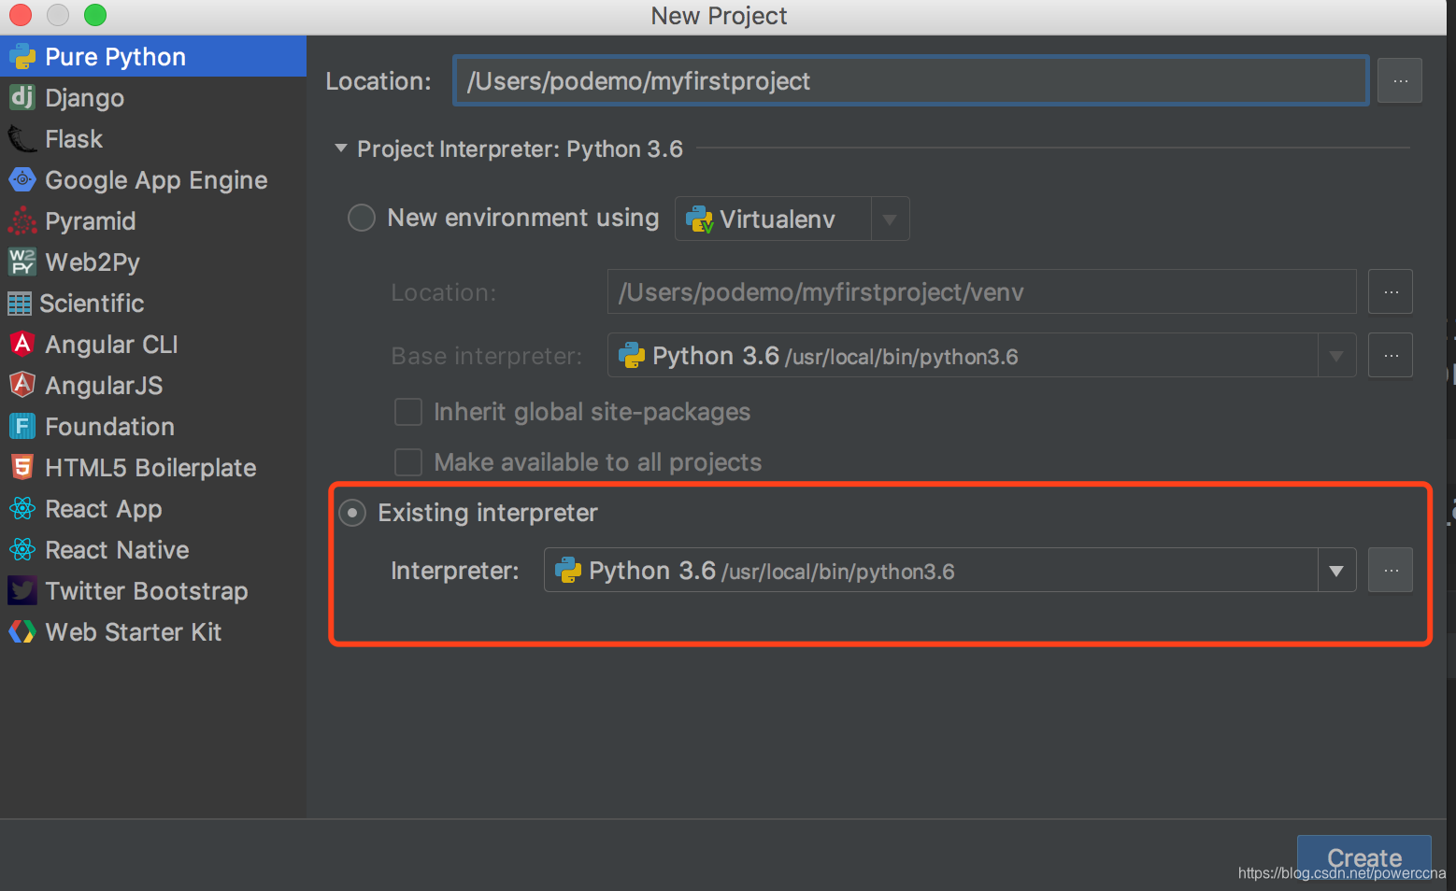
Task: Browse existing Interpreter with ellipsis button
Action: 1391,571
